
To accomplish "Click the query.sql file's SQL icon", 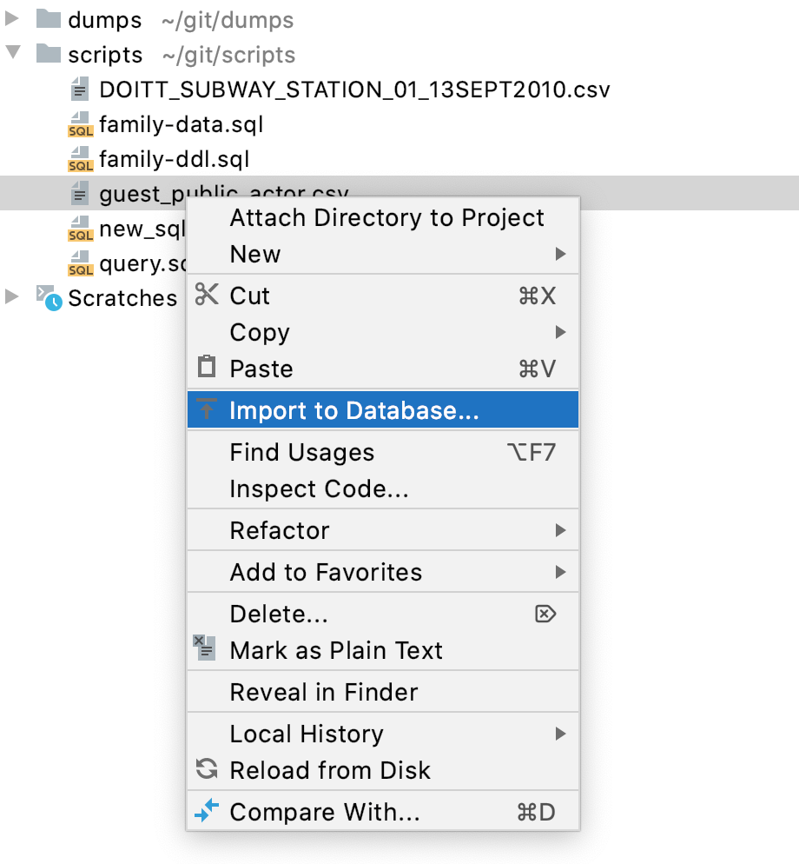I will click(81, 263).
